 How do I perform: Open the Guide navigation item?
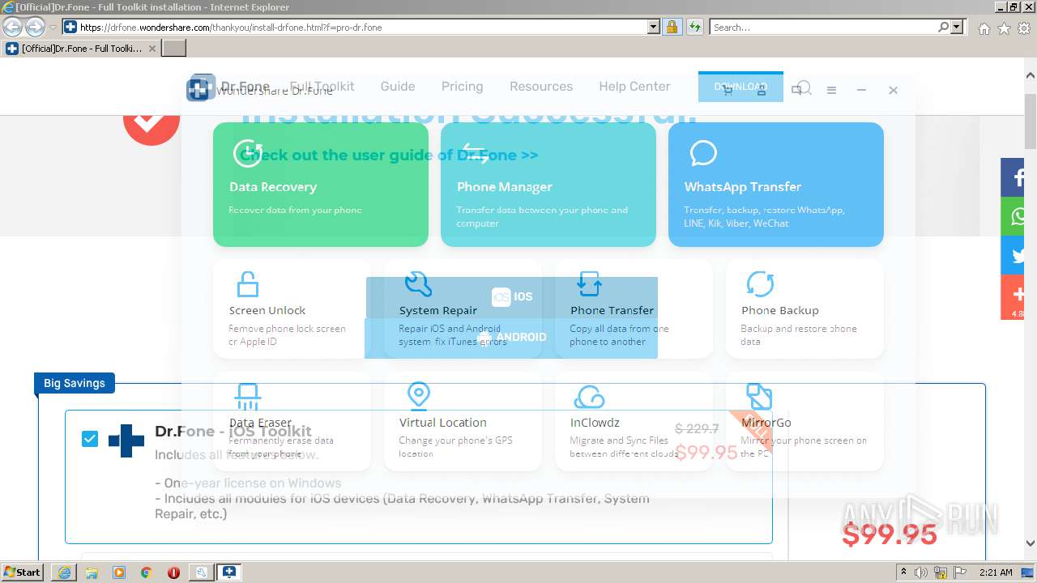(x=398, y=86)
